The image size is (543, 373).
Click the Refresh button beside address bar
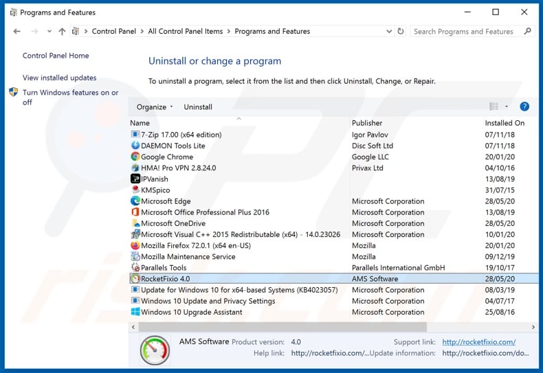[401, 32]
